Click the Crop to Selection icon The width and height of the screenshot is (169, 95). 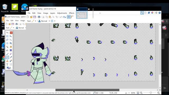coord(53,17)
